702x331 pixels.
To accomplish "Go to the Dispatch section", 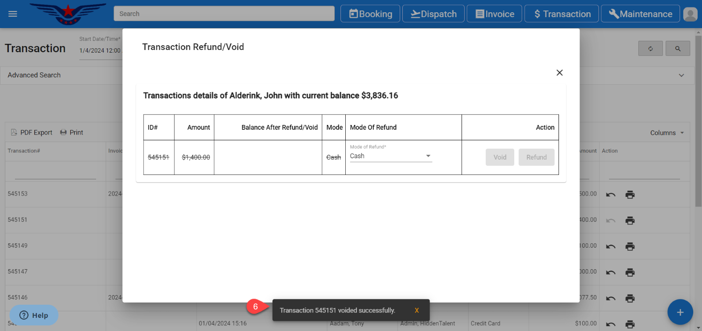I will tap(433, 14).
